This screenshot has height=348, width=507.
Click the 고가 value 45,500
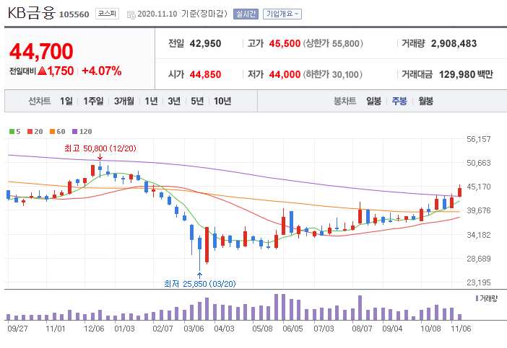(x=285, y=43)
